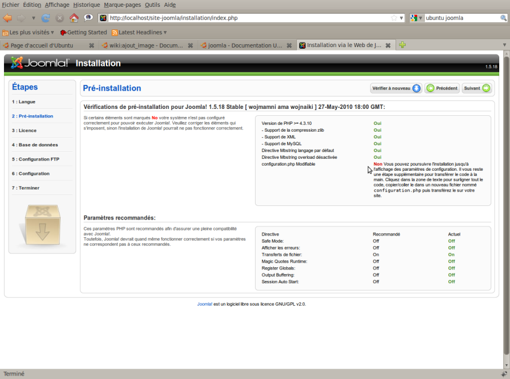510x379 pixels.
Task: Click 'Paramètres recommandés:' heading
Action: tap(120, 218)
